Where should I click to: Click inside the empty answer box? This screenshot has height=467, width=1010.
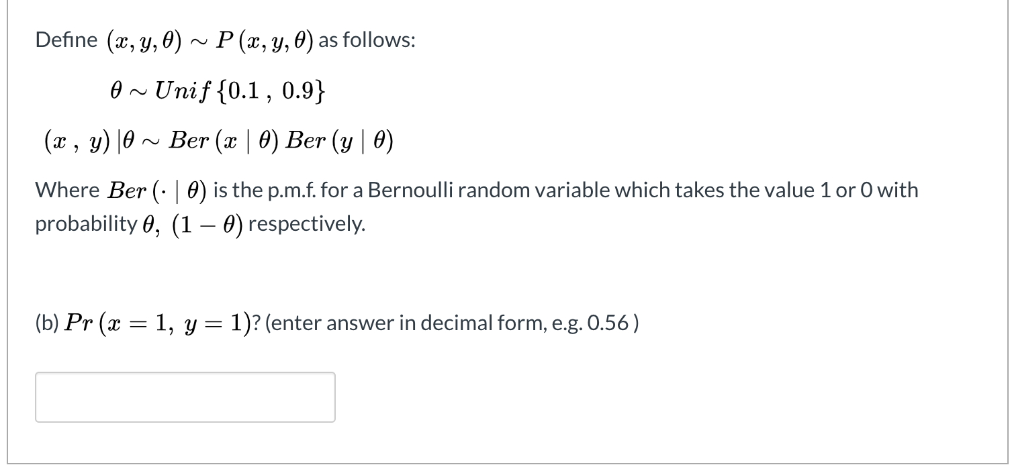[185, 397]
